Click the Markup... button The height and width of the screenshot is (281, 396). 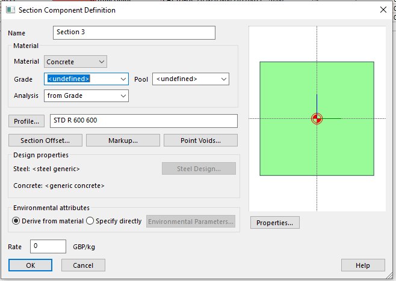point(123,140)
